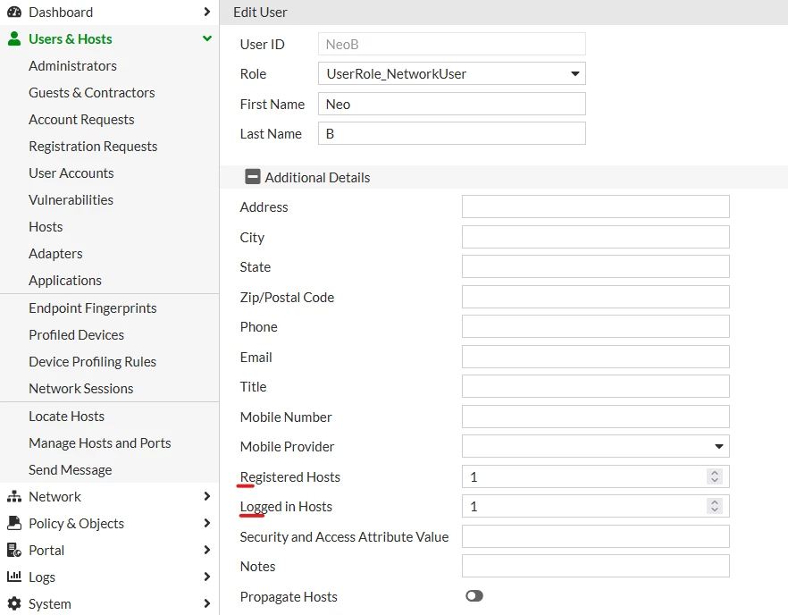Open Network Sessions
788x615 pixels.
tap(81, 389)
